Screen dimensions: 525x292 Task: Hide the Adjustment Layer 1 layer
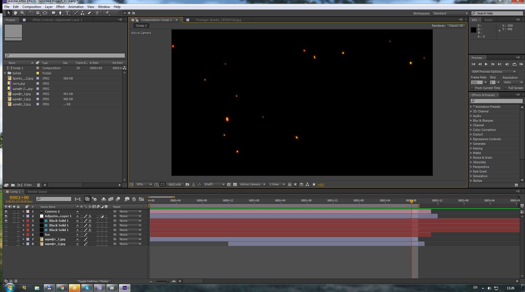pyautogui.click(x=6, y=216)
